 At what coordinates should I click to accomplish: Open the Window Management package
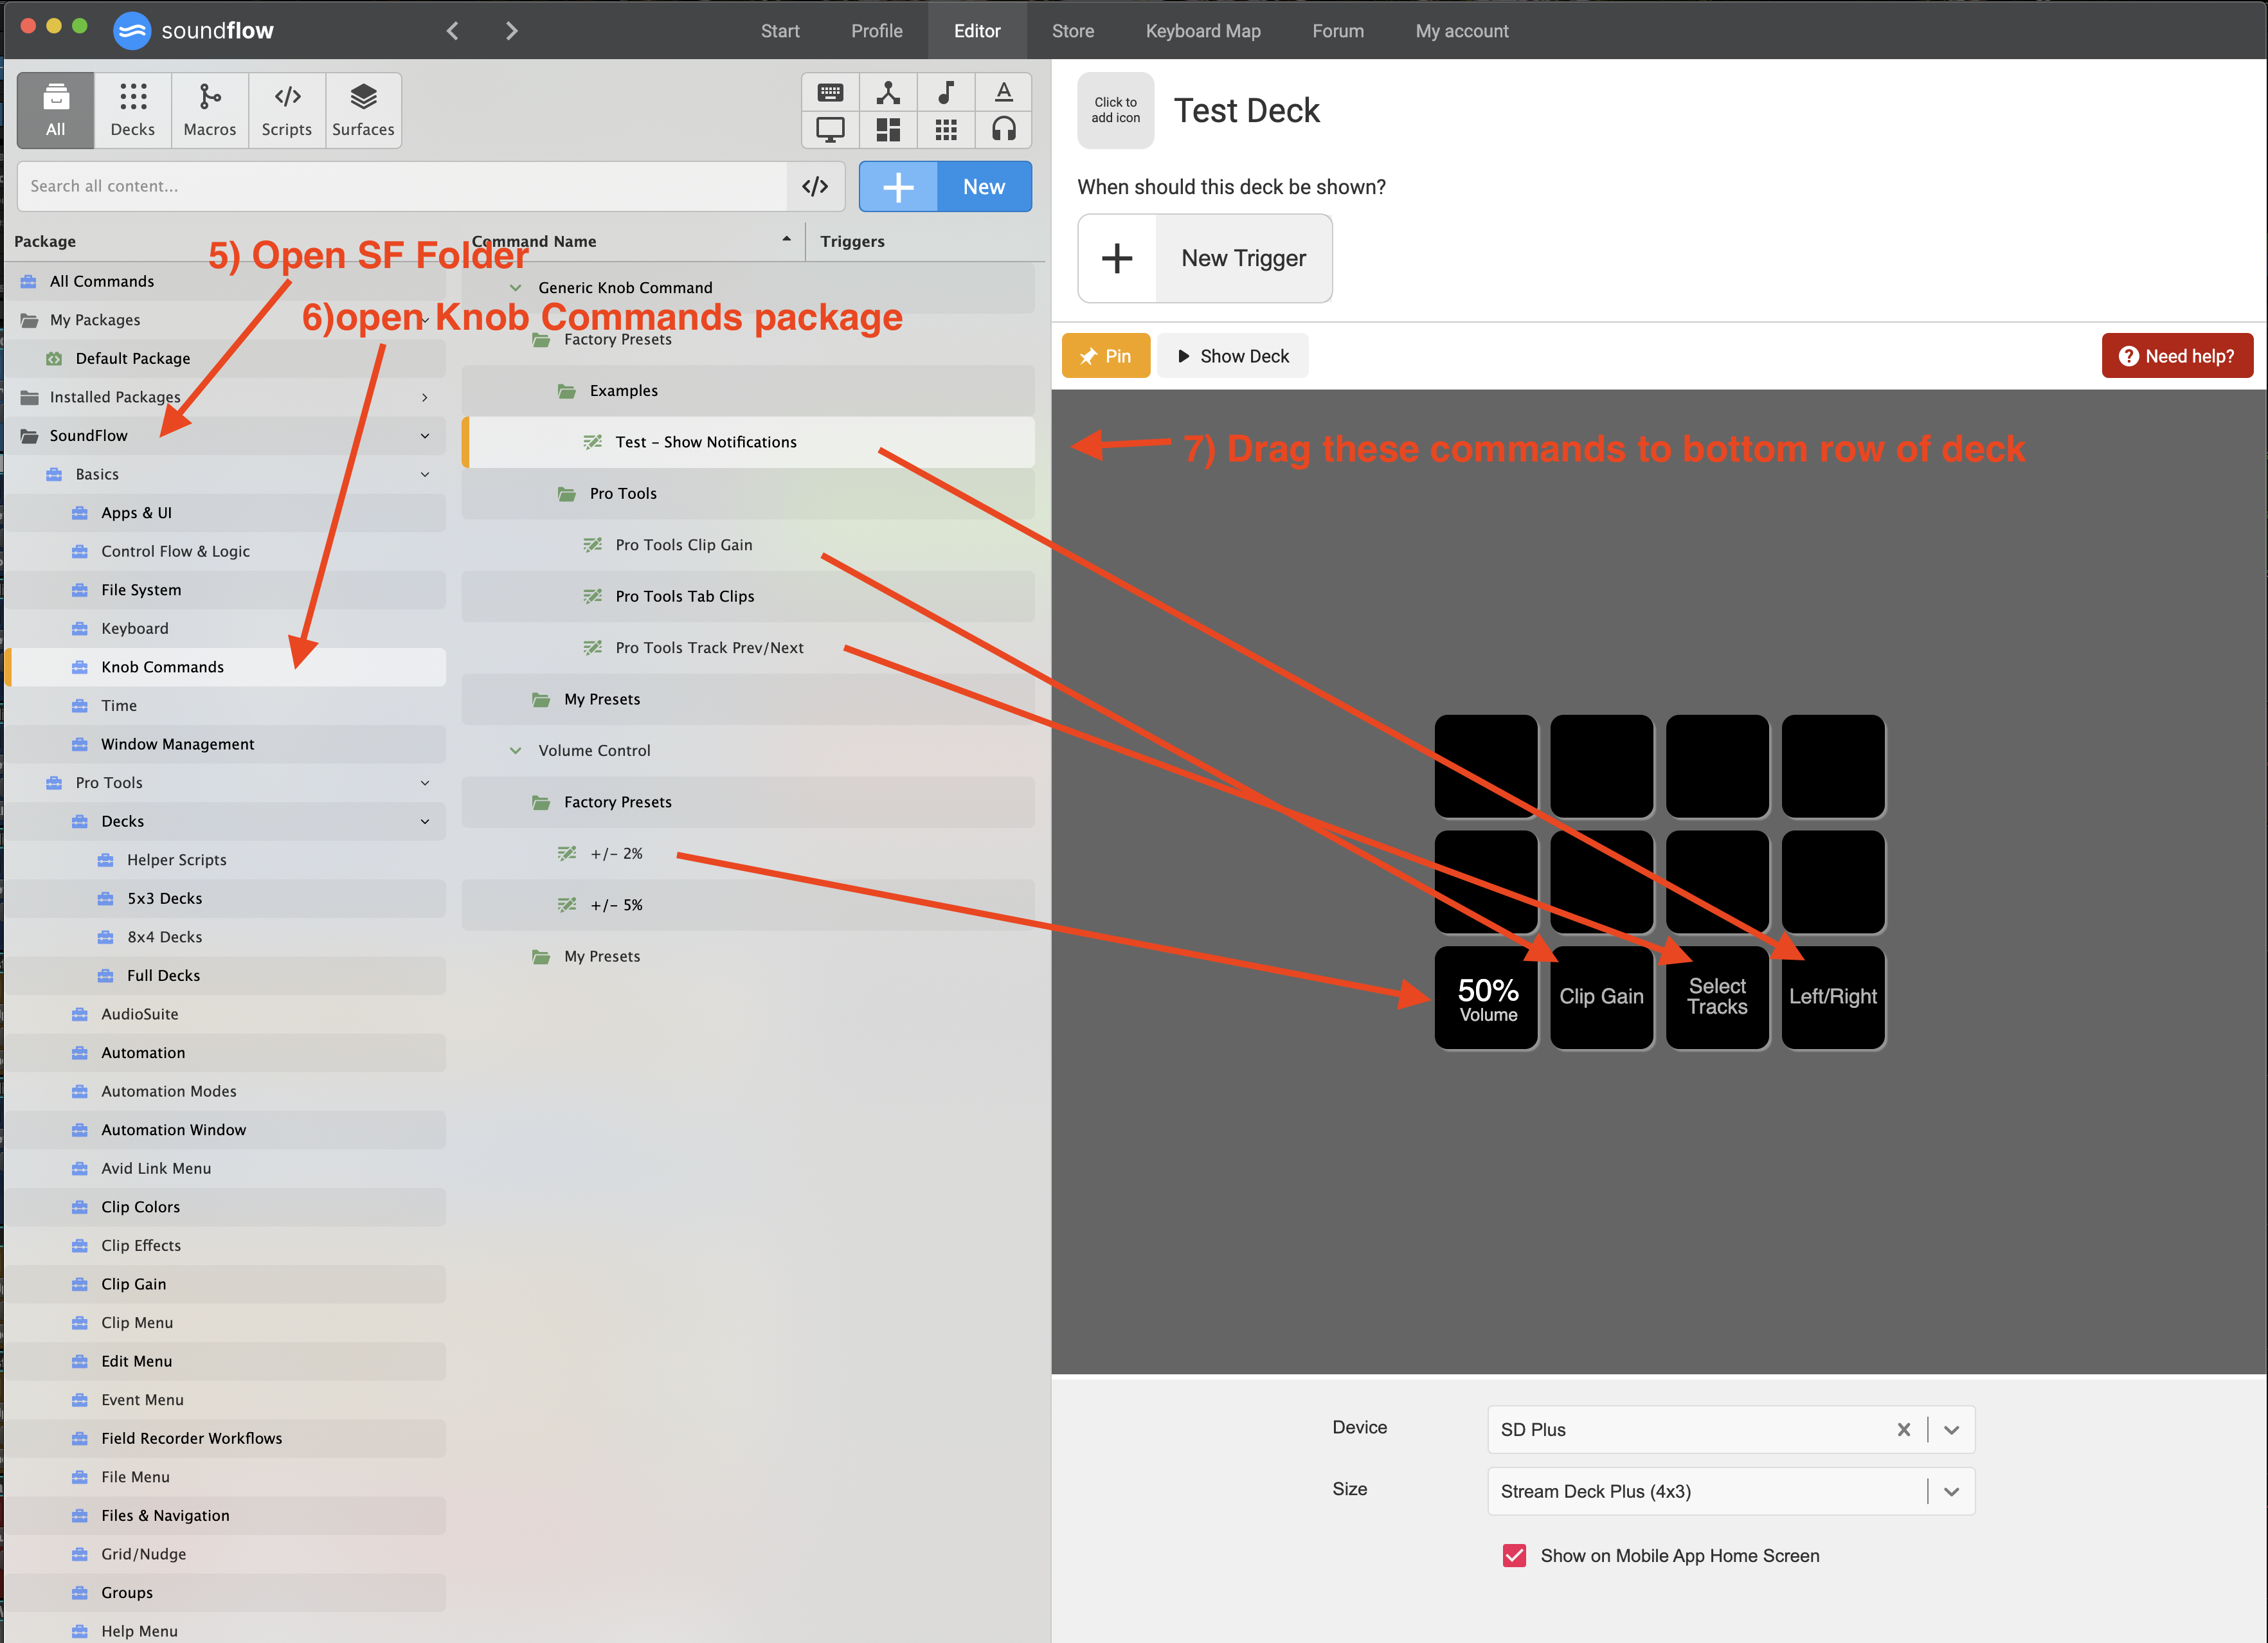pyautogui.click(x=226, y=744)
